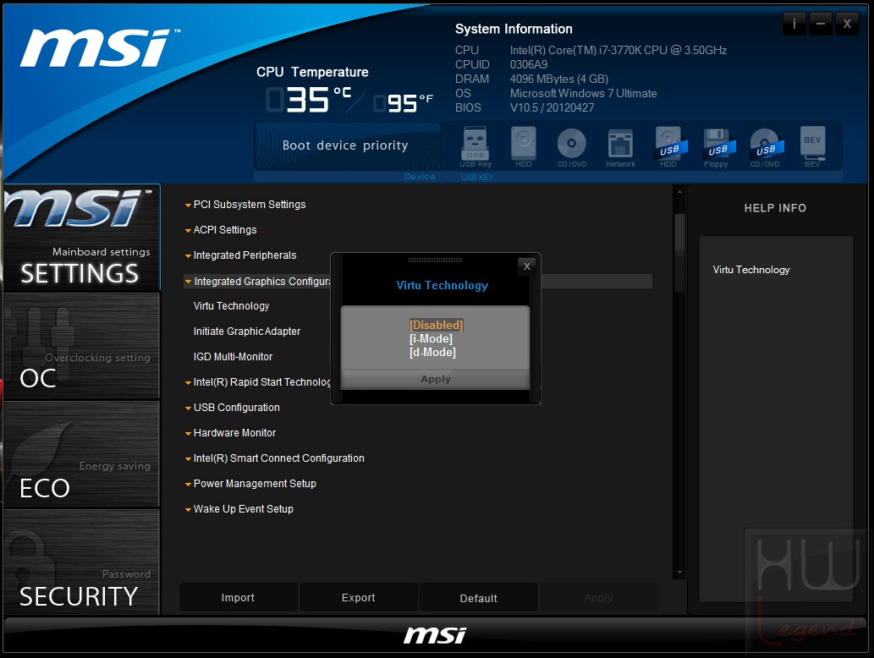This screenshot has height=658, width=874.
Task: Select the IGD Multi-Monitor row
Action: click(233, 357)
